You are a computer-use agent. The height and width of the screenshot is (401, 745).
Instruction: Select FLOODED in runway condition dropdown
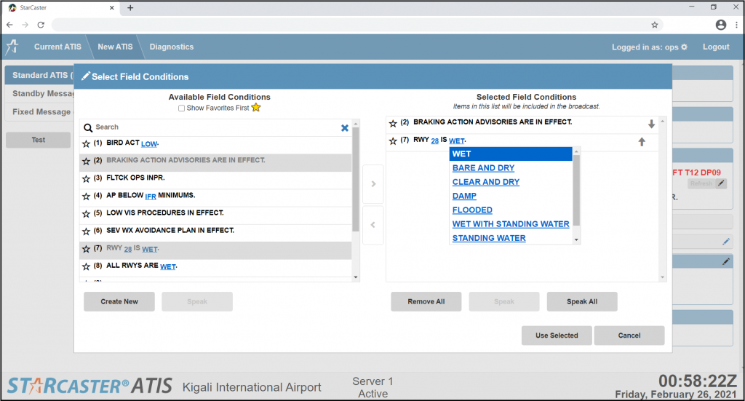(472, 210)
